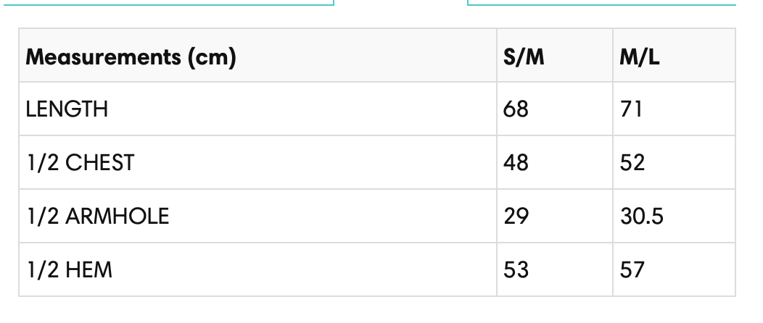Click the 1/2 CHEST row label
The image size is (763, 323).
point(80,163)
